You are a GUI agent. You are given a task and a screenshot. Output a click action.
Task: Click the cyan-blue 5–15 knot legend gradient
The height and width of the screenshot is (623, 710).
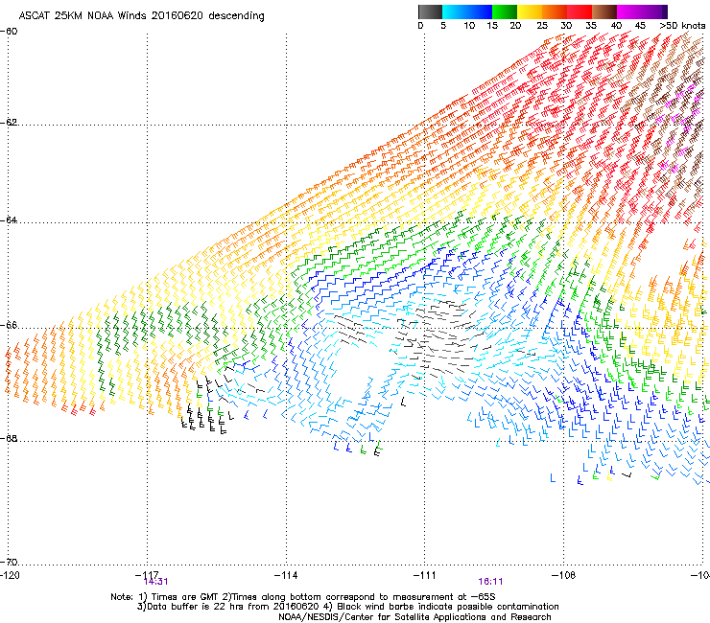click(467, 12)
